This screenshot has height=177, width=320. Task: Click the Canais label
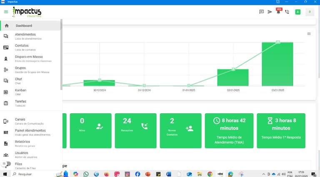pyautogui.click(x=20, y=119)
